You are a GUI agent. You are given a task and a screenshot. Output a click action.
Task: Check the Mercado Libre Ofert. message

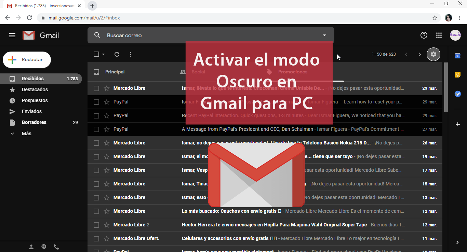click(x=96, y=239)
